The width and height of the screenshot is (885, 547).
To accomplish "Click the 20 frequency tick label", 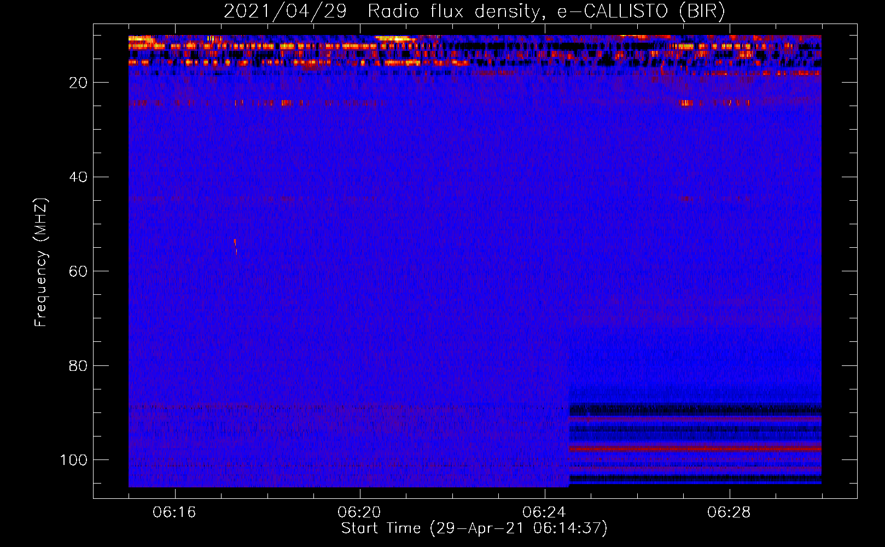I will pyautogui.click(x=78, y=83).
